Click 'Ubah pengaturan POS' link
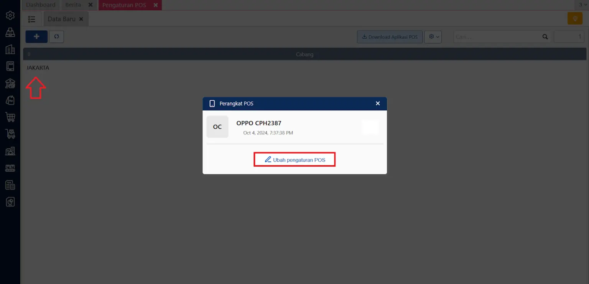 (x=294, y=160)
